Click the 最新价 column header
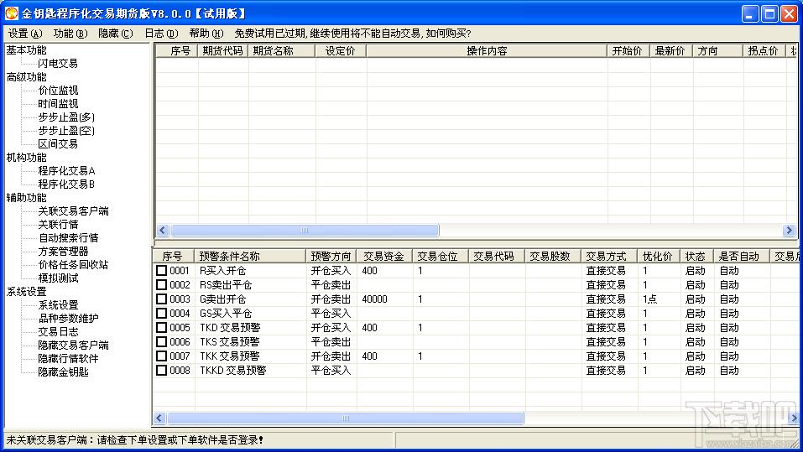 [x=670, y=50]
